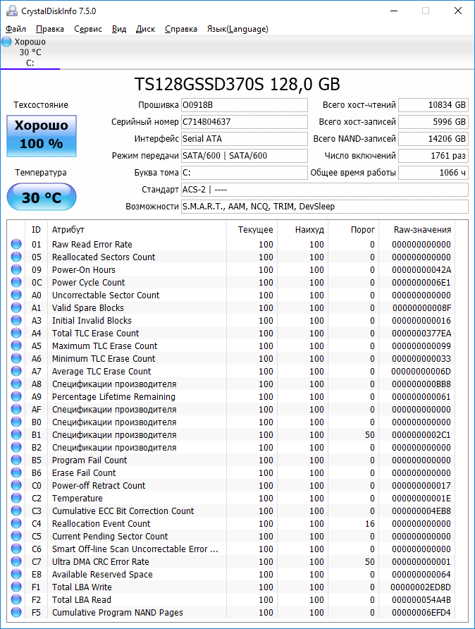Click the ID column header

pos(36,229)
